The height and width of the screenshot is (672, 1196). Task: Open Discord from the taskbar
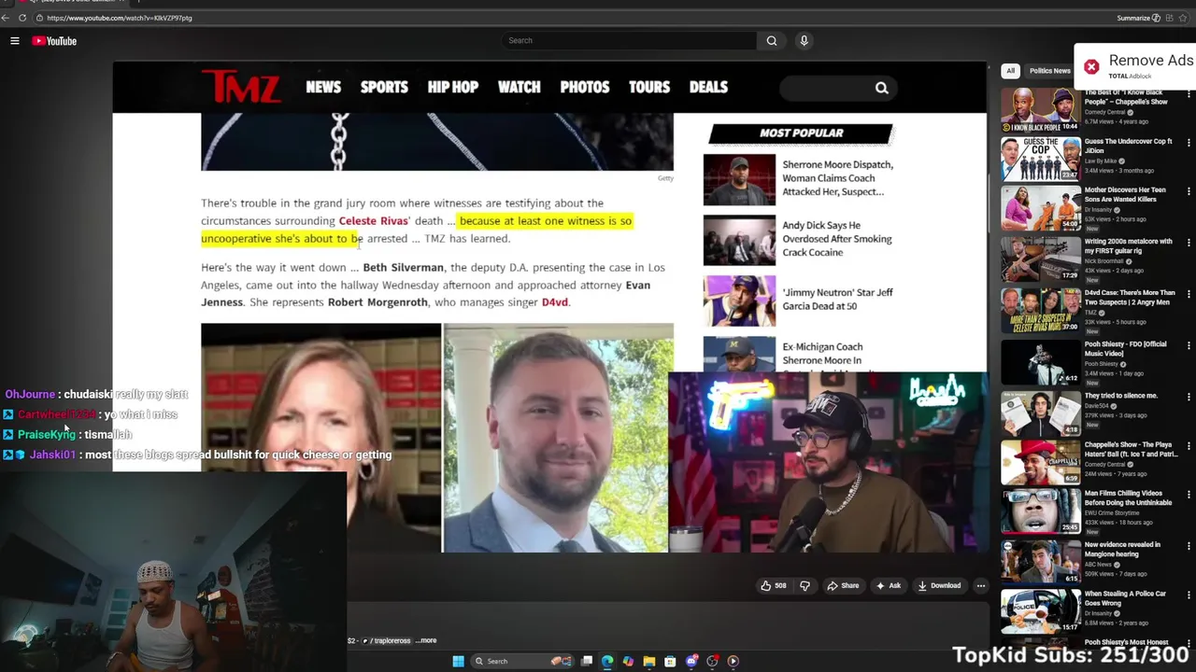(691, 662)
